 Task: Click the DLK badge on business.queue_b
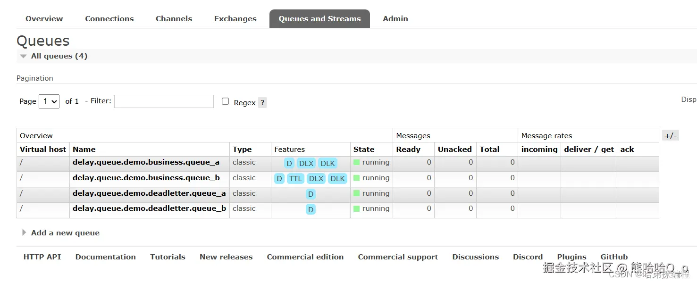pos(337,179)
